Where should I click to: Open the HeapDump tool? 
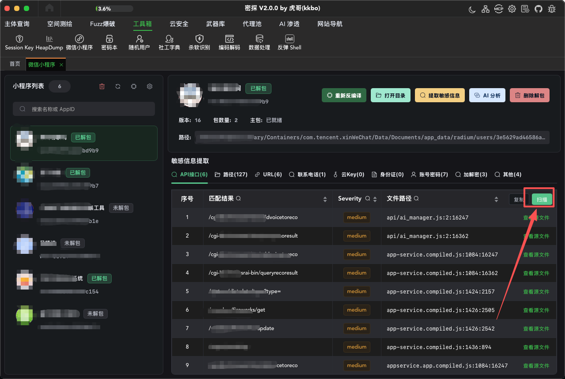[x=49, y=43]
